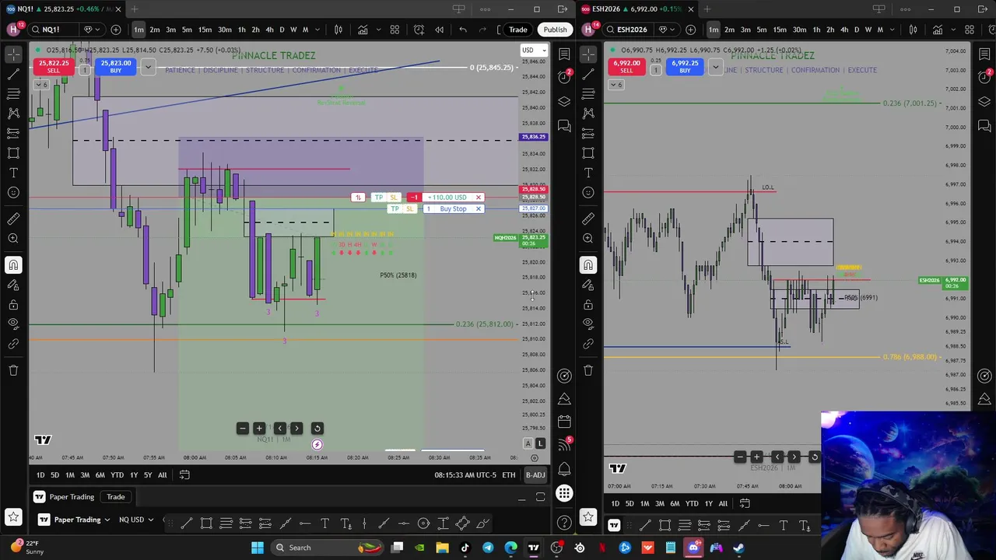The image size is (996, 560).
Task: Open help center icon in NQ1! right sidebar
Action: pyautogui.click(x=564, y=522)
